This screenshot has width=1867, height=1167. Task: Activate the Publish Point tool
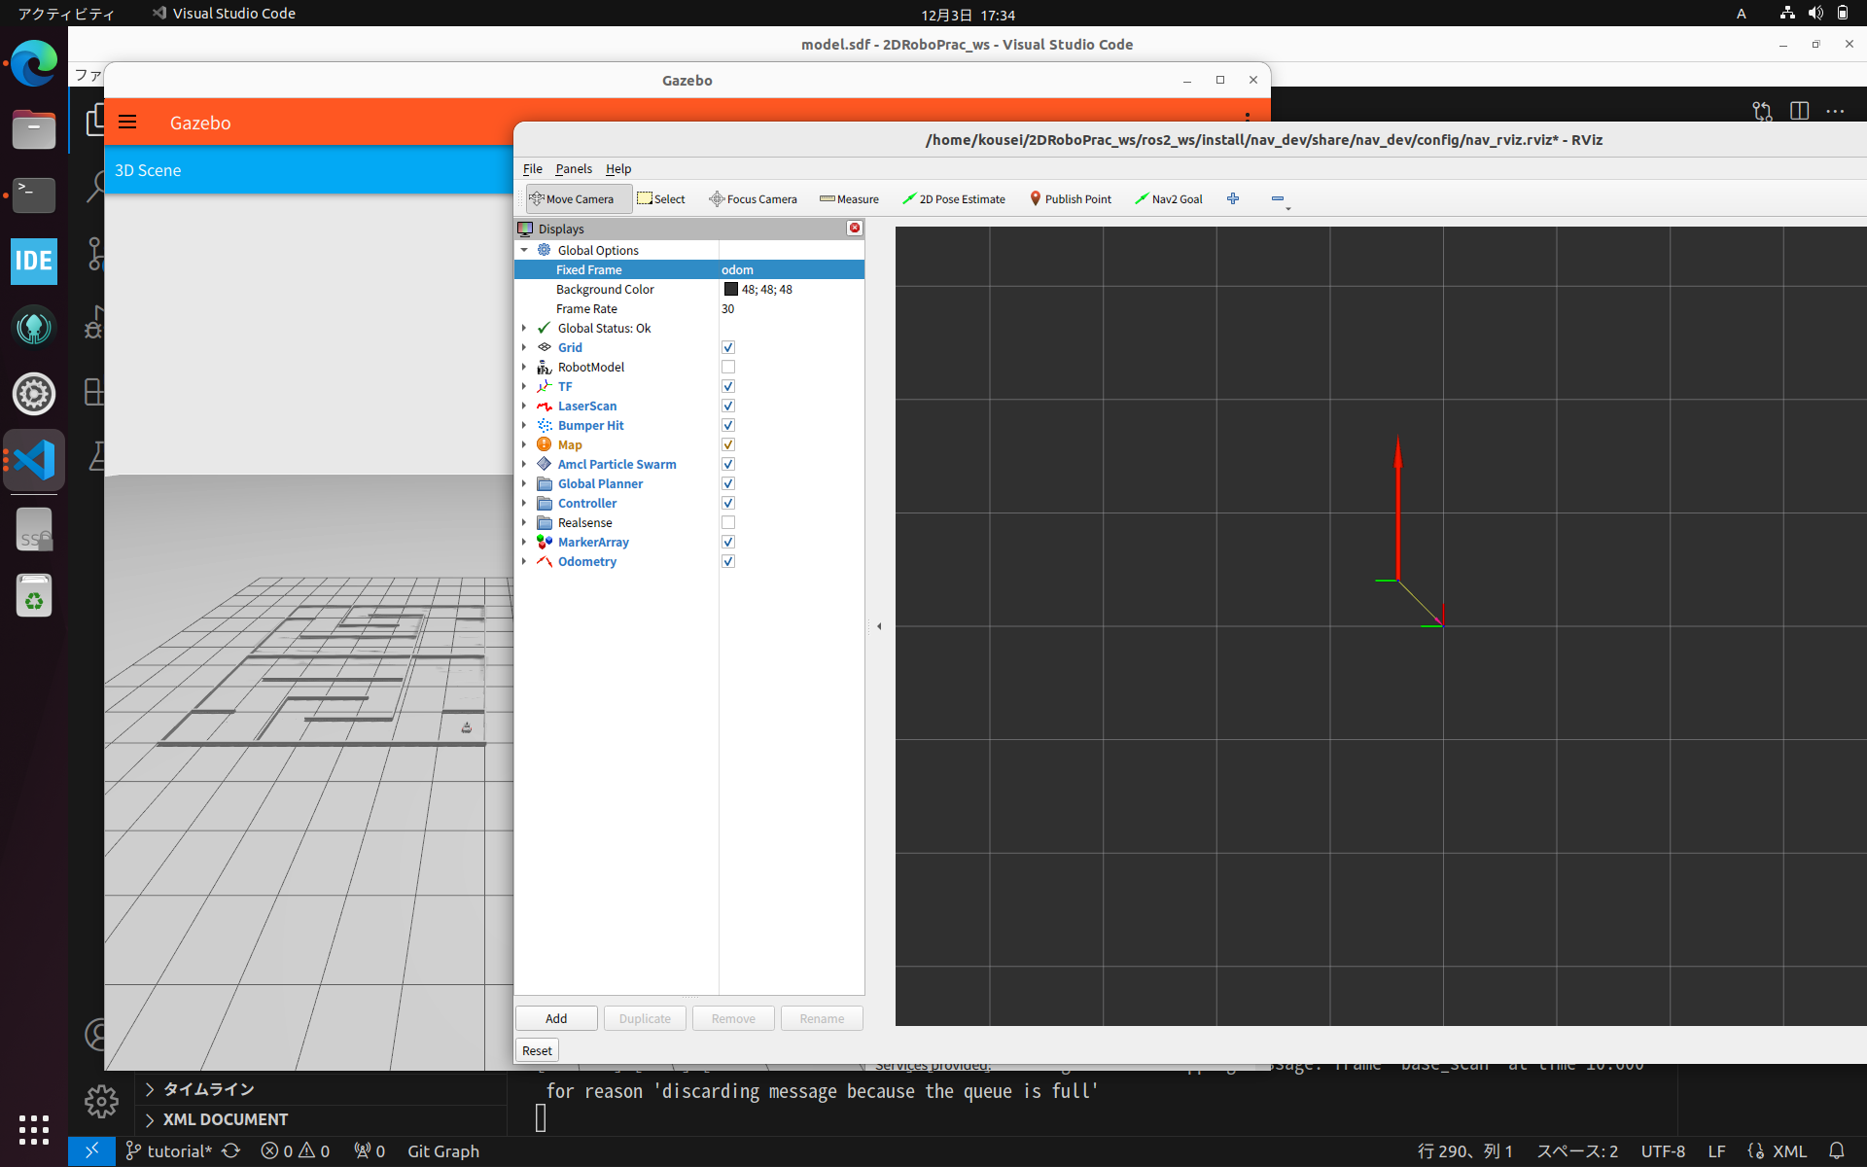[x=1070, y=198]
